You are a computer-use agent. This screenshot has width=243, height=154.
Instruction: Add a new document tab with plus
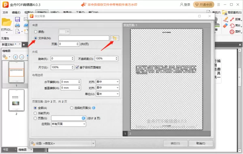(x=24, y=45)
